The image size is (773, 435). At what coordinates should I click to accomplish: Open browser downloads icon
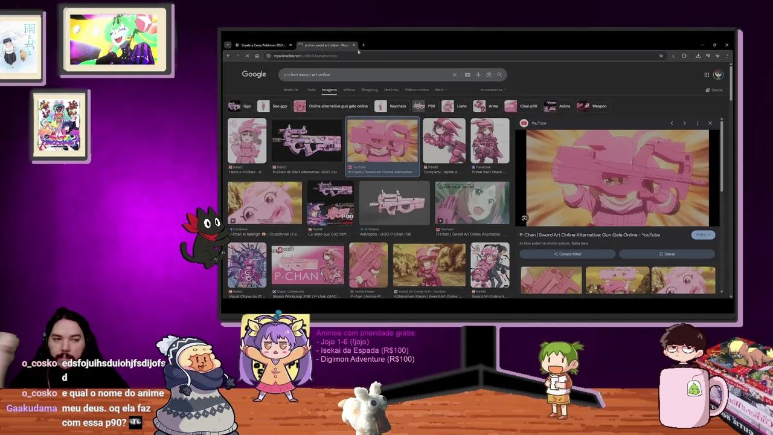(698, 56)
